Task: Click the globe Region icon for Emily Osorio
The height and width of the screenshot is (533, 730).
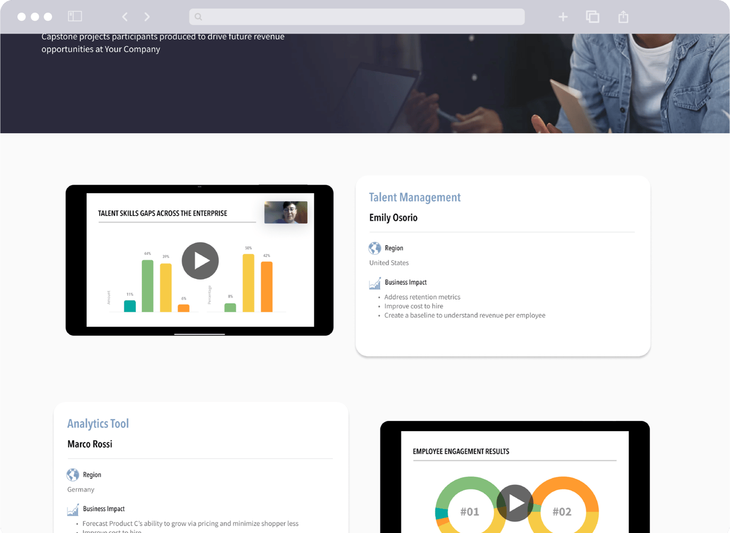Action: (375, 248)
